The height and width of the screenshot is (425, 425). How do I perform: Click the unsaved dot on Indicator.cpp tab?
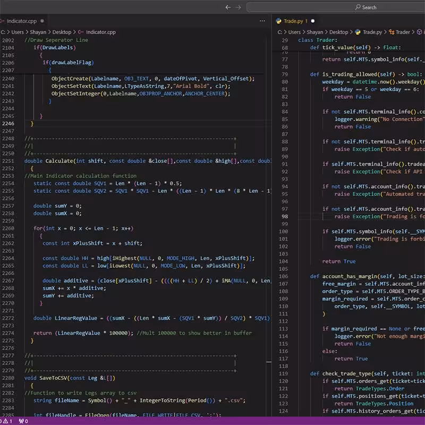(42, 21)
